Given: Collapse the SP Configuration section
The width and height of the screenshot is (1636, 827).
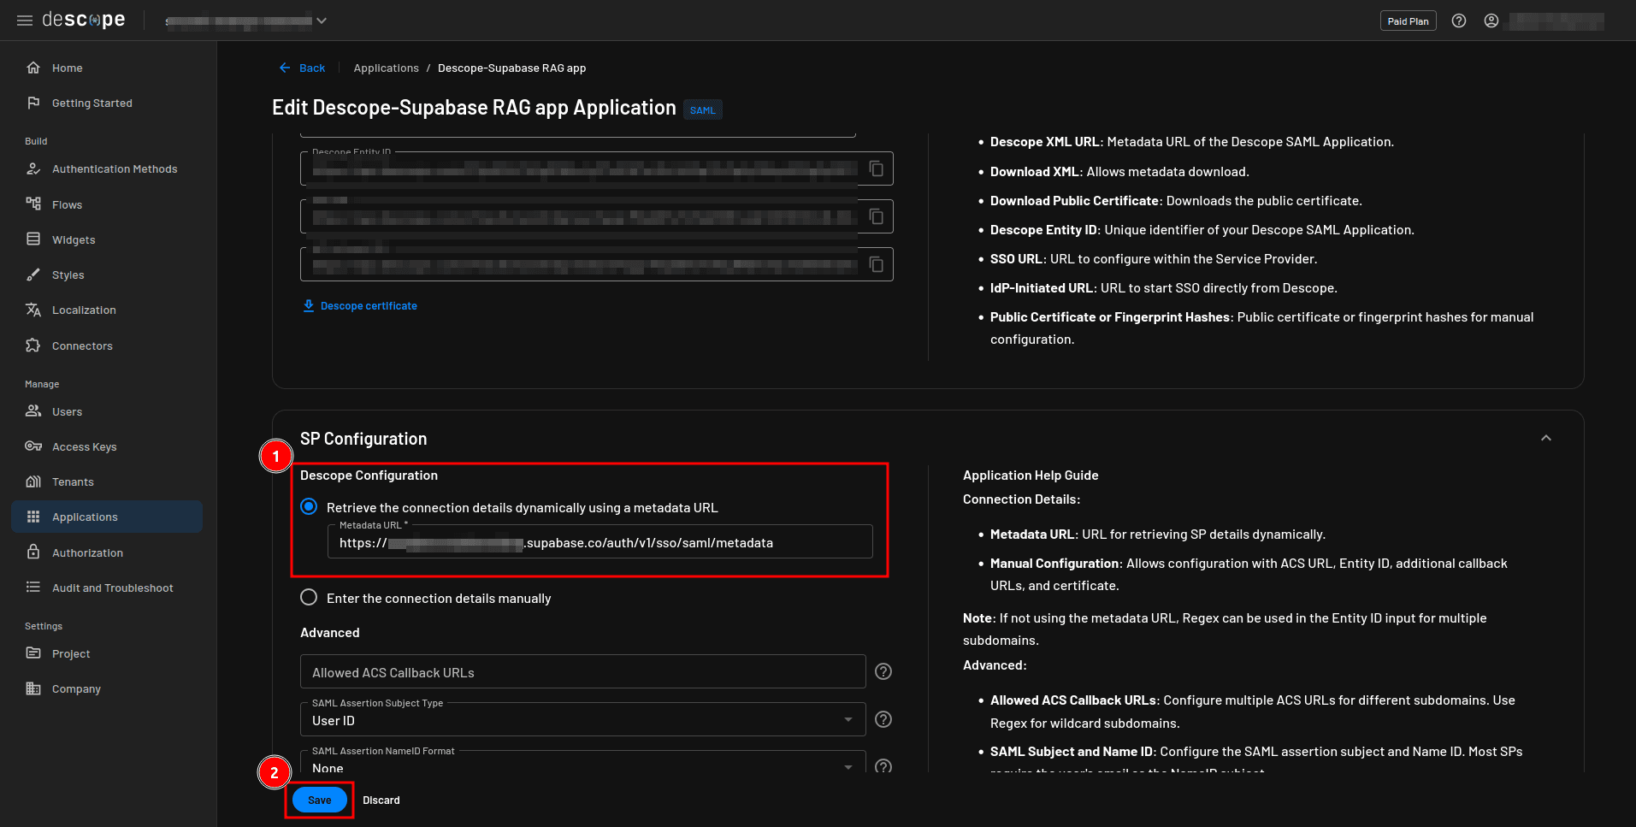Looking at the screenshot, I should [x=1545, y=438].
